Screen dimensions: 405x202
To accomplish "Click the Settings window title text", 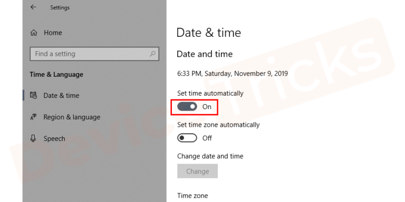I will click(x=60, y=7).
